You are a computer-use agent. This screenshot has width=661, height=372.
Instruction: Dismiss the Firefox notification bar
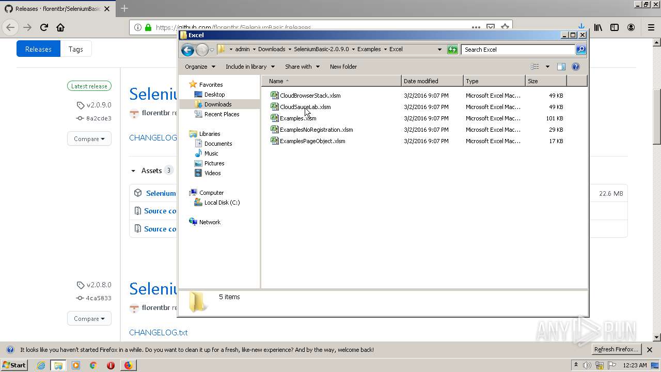click(x=650, y=350)
